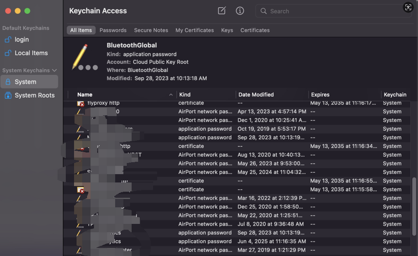Focus the Search field
This screenshot has width=418, height=256.
[333, 11]
